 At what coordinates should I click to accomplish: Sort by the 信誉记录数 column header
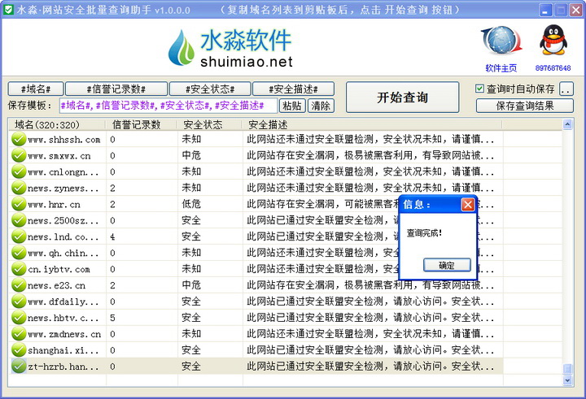[x=142, y=124]
